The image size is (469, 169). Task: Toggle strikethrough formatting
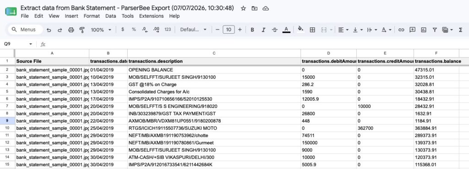(x=275, y=30)
